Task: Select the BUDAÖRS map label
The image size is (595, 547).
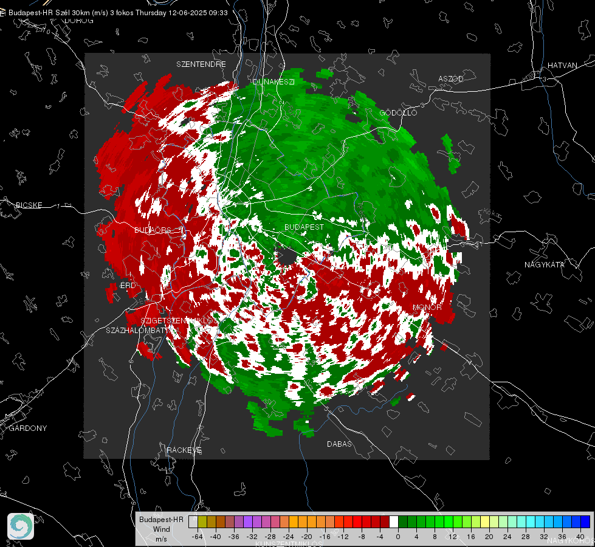Action: coord(153,230)
